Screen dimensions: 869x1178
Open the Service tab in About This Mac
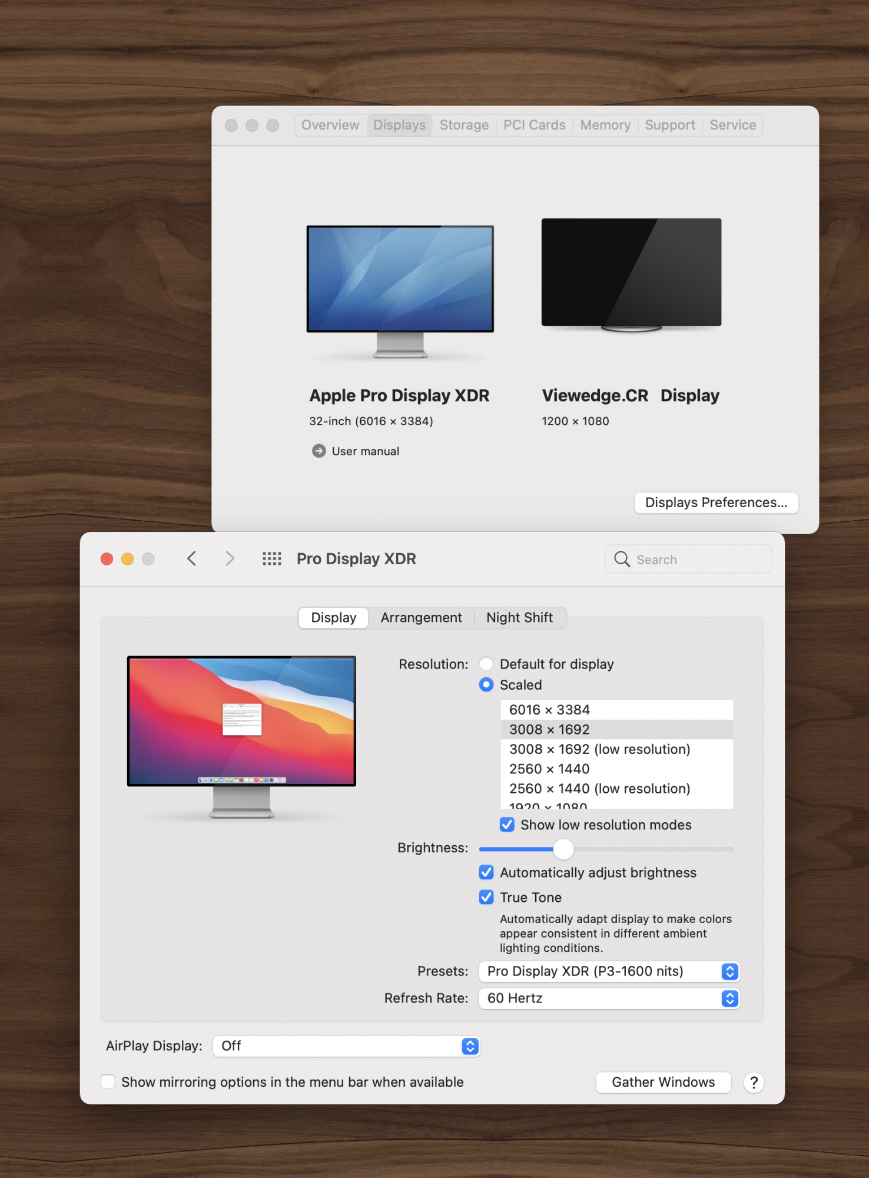click(x=732, y=125)
